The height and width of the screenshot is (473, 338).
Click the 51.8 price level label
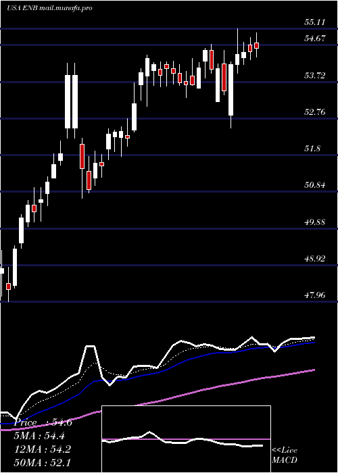coord(312,149)
